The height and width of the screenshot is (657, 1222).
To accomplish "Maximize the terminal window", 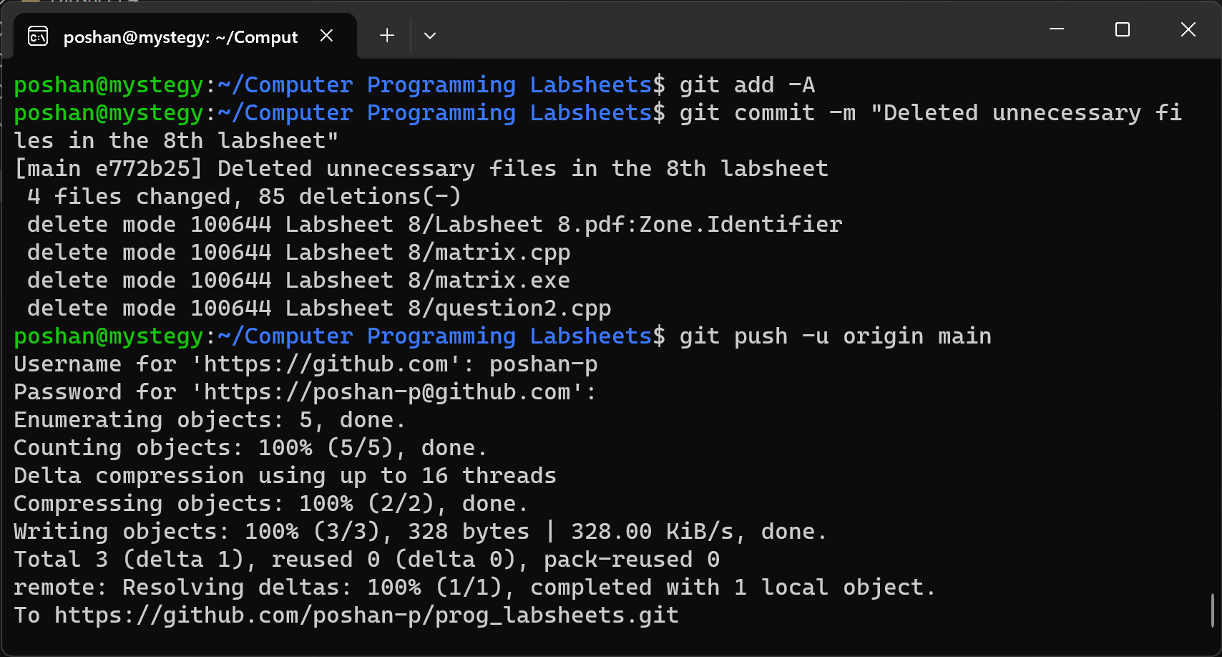I will coord(1122,29).
